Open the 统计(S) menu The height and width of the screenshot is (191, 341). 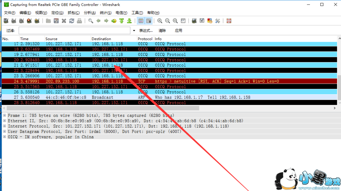click(105, 13)
